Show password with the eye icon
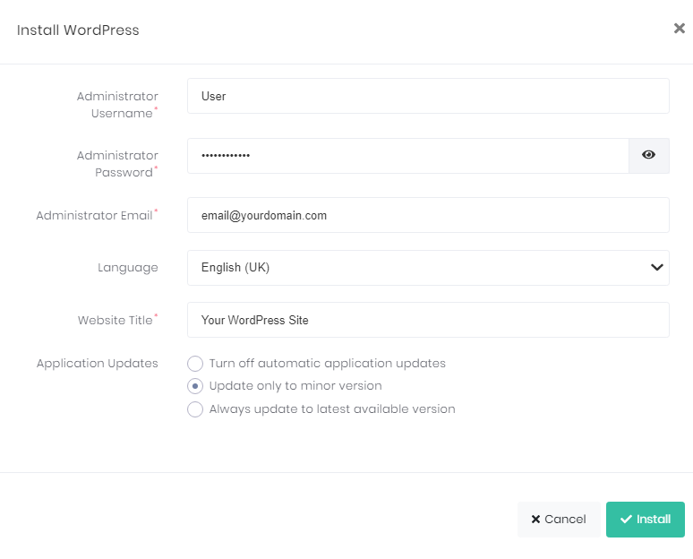Screen dimensions: 693x559 (648, 155)
